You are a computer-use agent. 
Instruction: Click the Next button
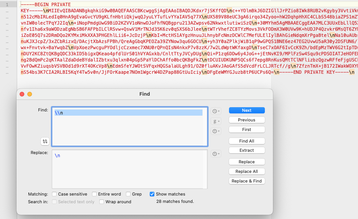pos(247,110)
